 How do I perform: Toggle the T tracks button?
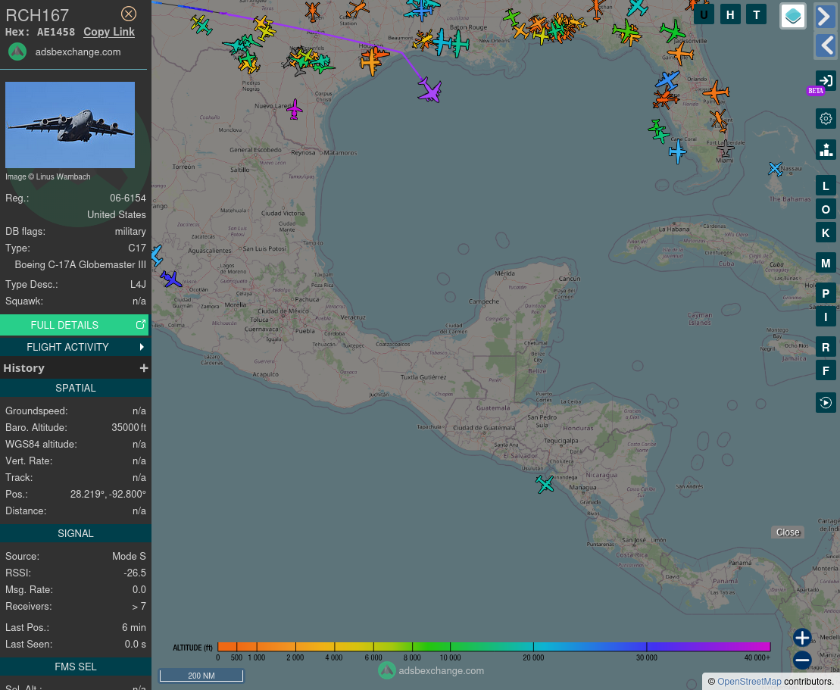coord(757,14)
